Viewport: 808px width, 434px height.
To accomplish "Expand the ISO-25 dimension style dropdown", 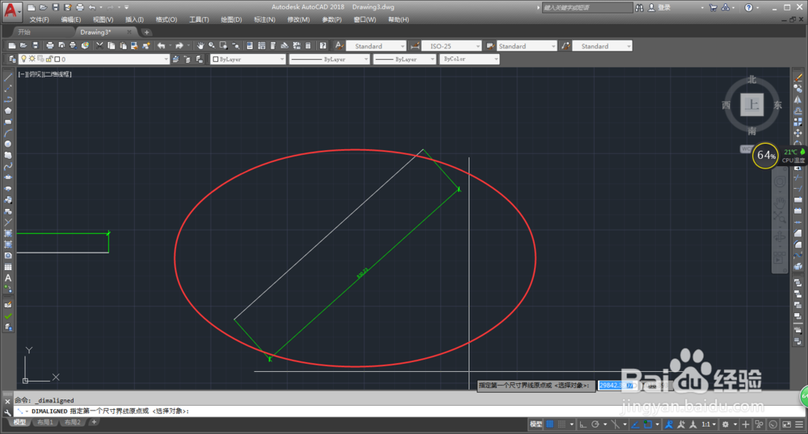I will pos(478,46).
